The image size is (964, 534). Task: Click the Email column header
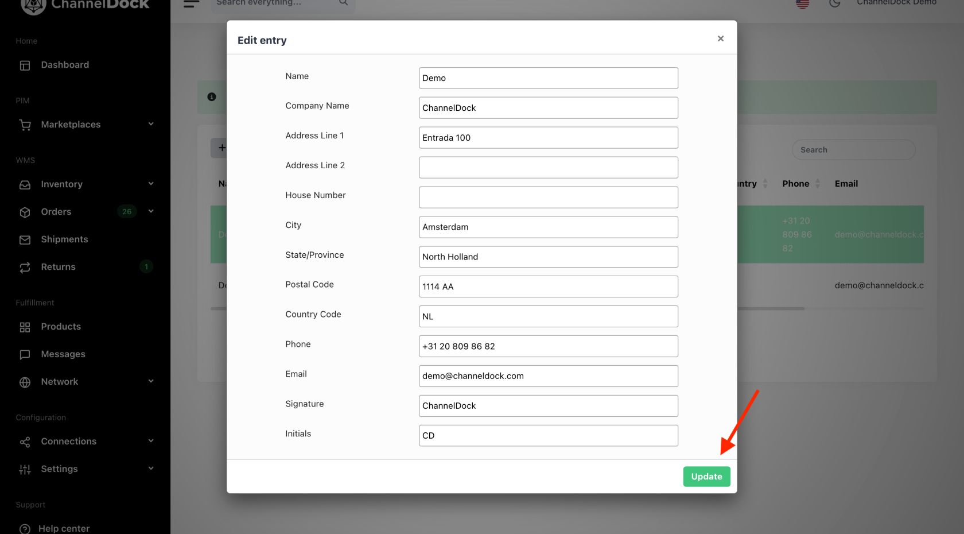[846, 184]
